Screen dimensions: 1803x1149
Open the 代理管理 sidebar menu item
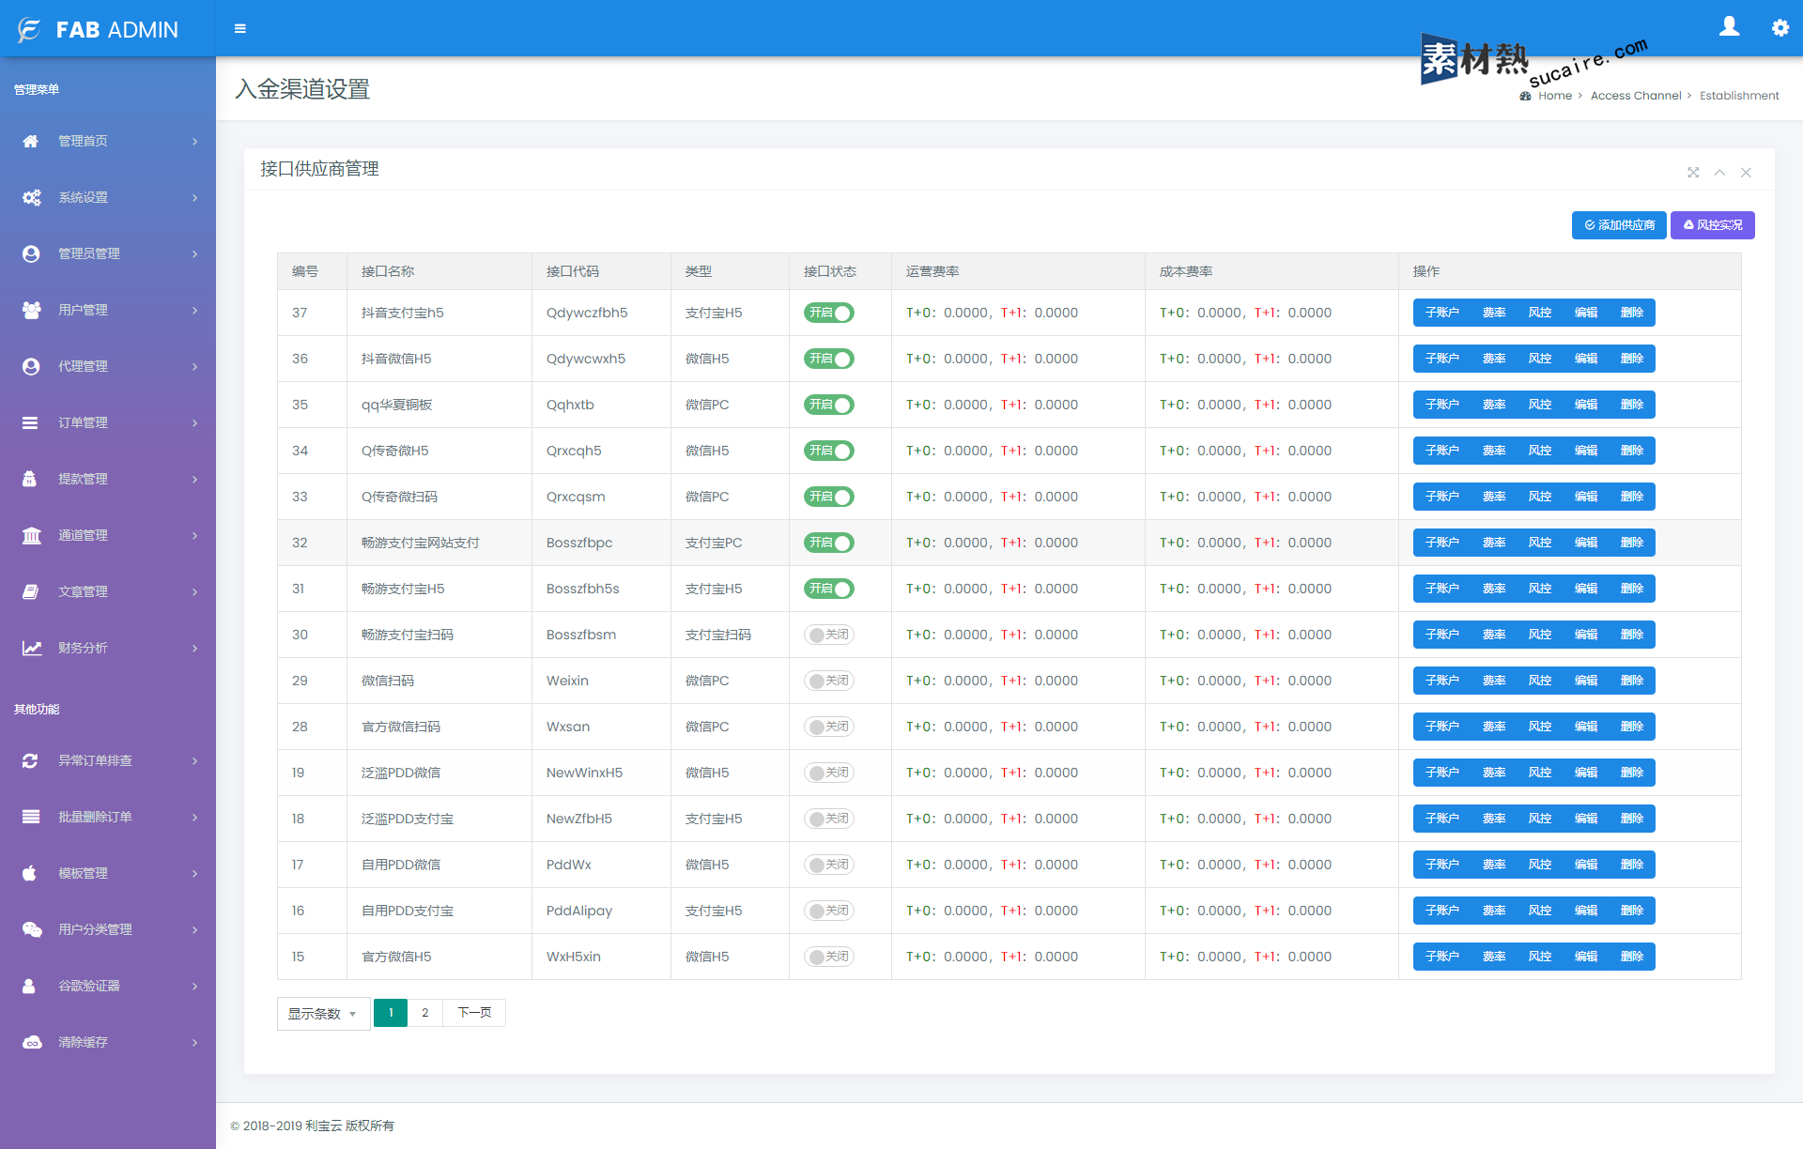108,366
